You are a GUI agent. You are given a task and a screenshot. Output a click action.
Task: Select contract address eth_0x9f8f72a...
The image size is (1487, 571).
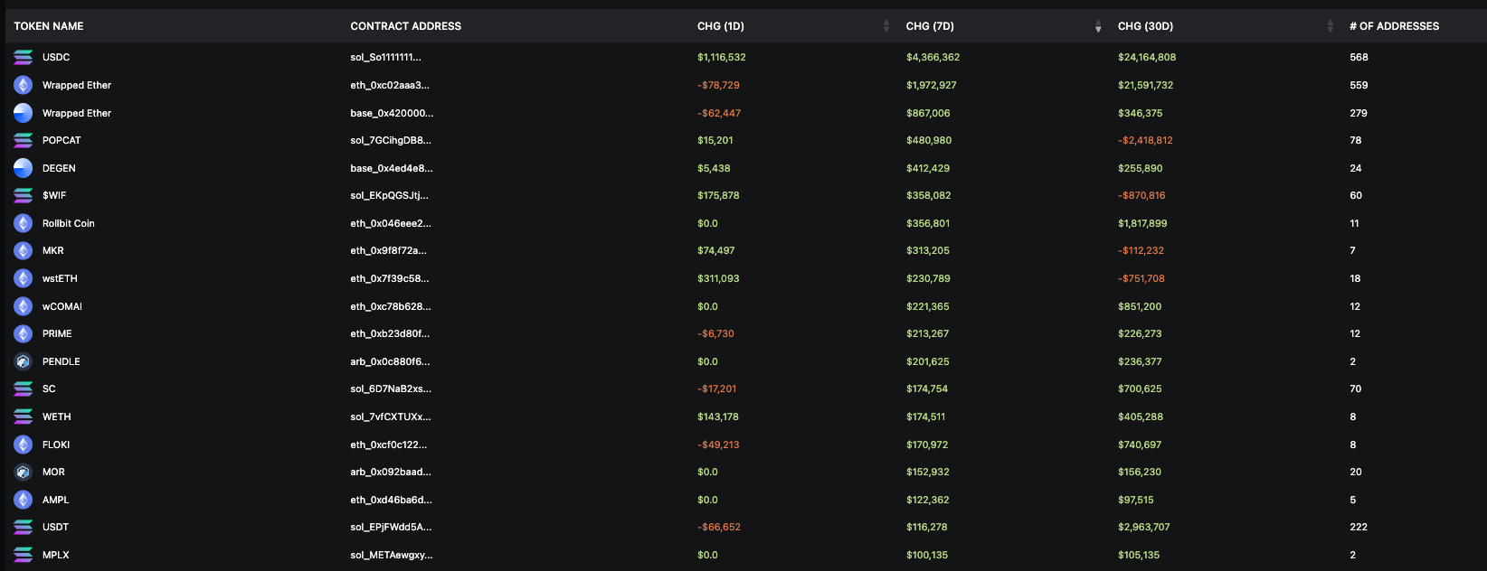point(388,250)
